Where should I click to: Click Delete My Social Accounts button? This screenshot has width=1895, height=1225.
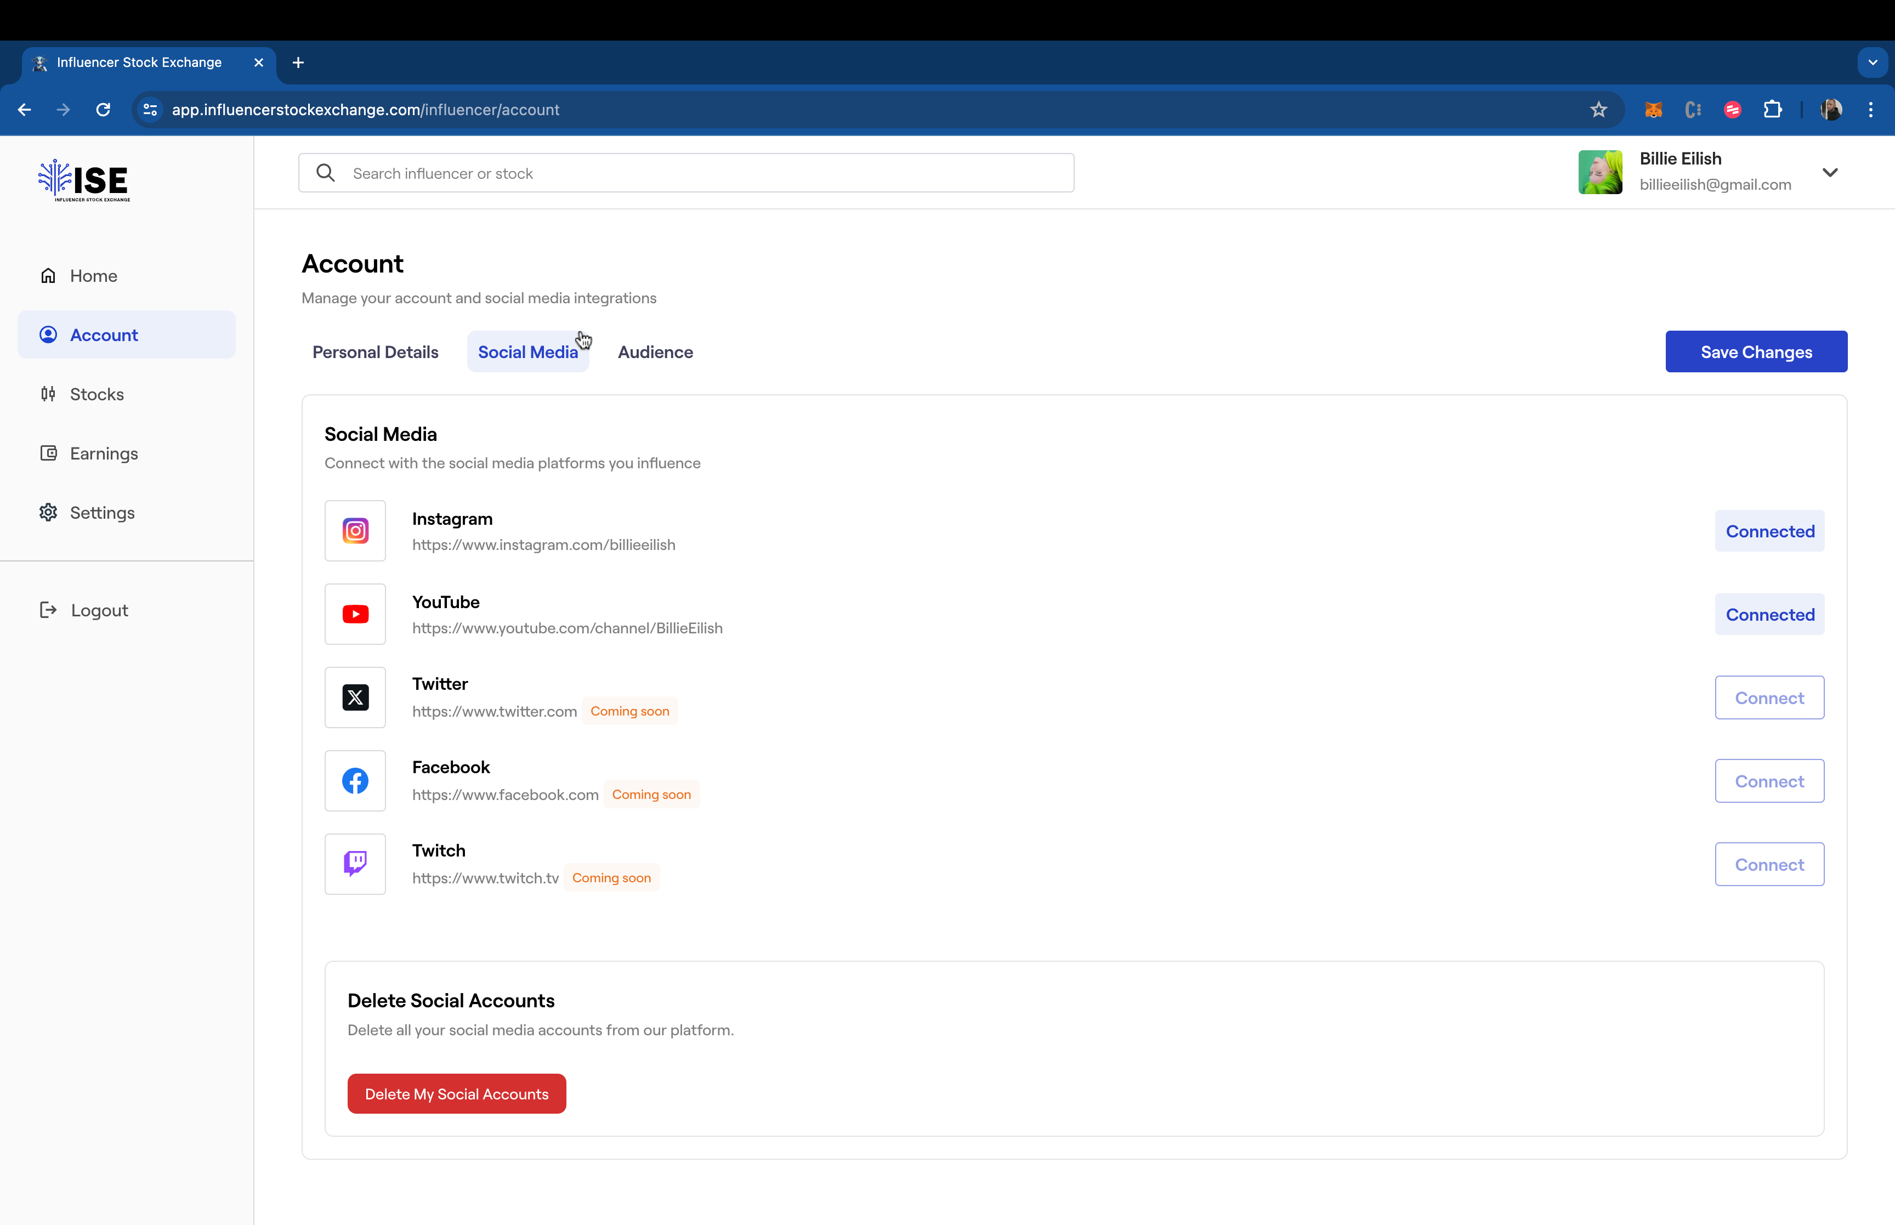pos(456,1094)
